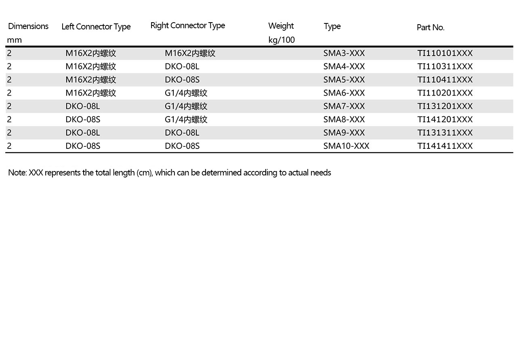Click the Right Connector Type header
Image resolution: width=517 pixels, height=363 pixels.
187,25
